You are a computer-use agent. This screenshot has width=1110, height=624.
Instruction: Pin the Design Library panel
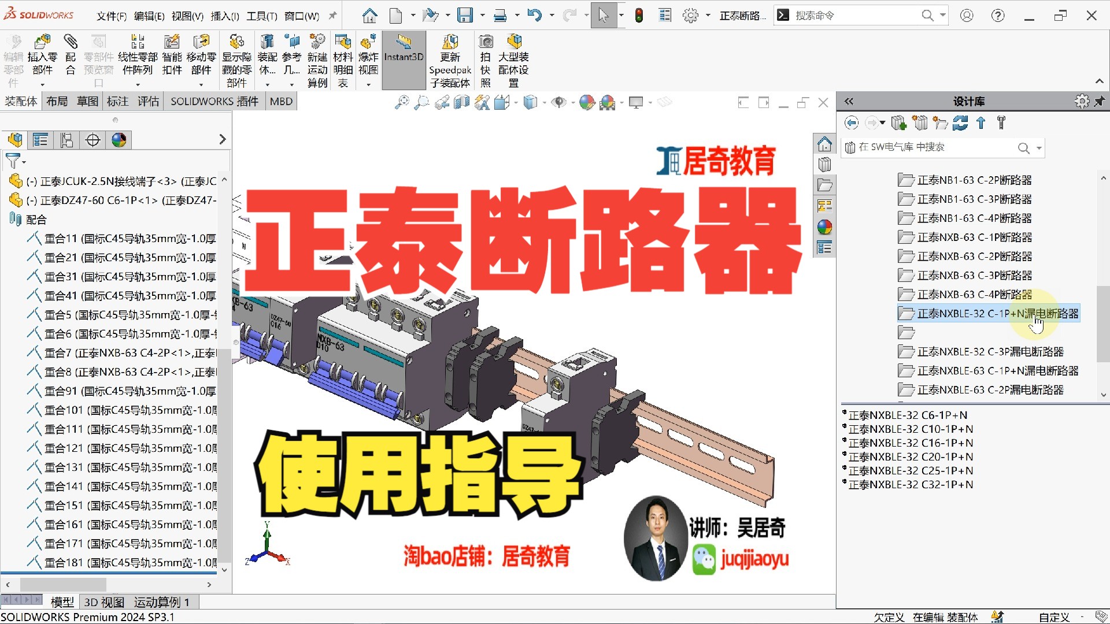1100,101
